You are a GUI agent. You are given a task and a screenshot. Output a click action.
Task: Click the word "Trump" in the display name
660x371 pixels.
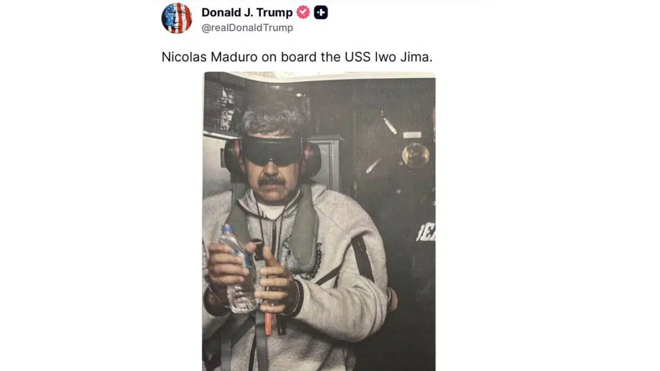click(275, 12)
